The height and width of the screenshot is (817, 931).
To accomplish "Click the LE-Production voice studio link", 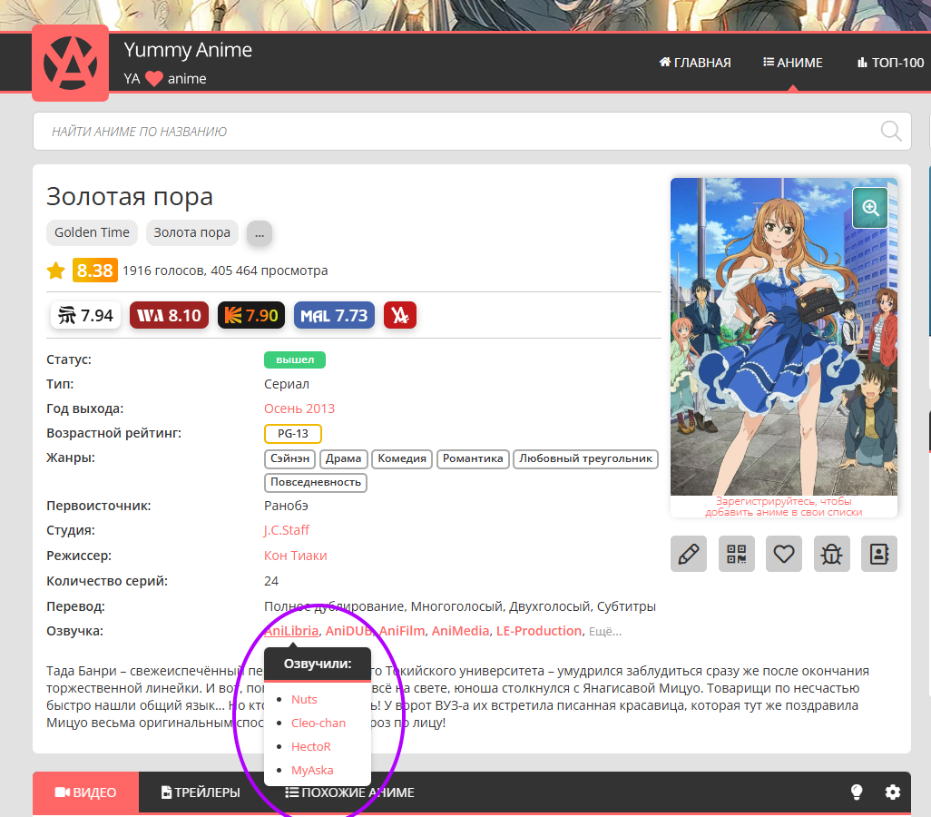I will (538, 631).
